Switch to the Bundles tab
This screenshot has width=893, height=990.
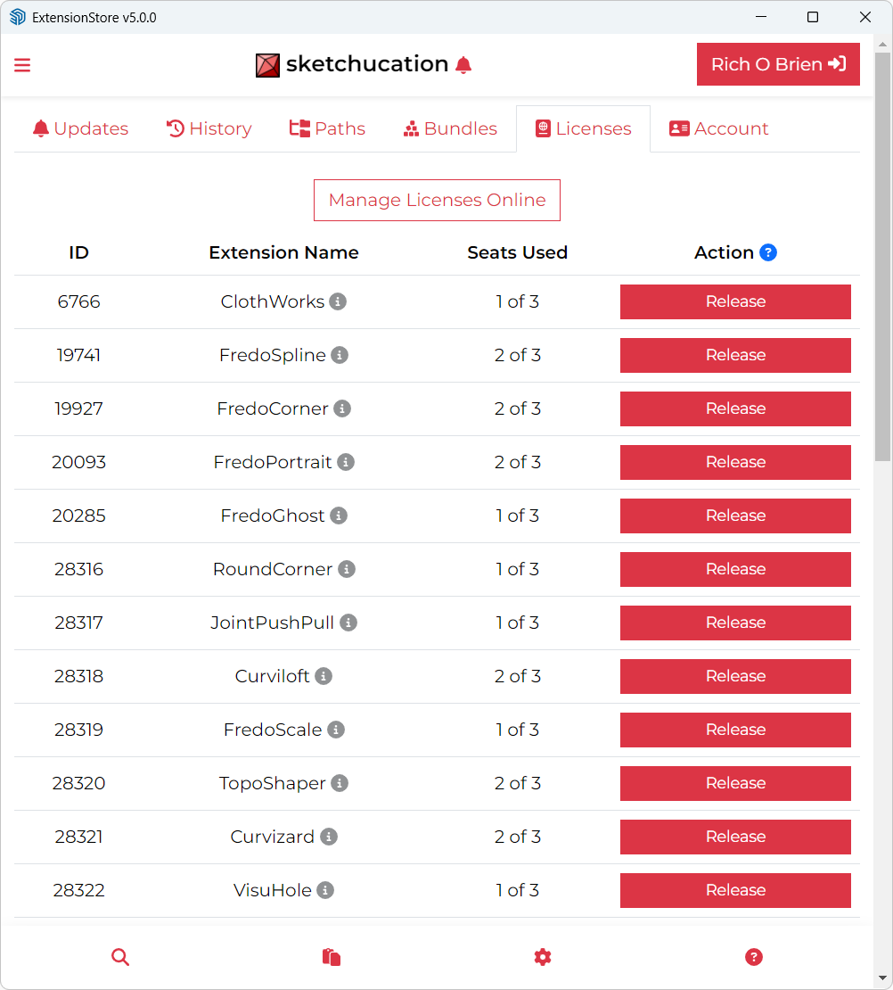tap(450, 128)
